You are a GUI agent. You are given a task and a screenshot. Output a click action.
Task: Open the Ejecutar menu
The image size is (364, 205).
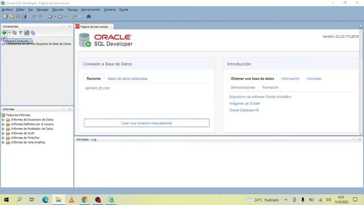[x=58, y=10]
